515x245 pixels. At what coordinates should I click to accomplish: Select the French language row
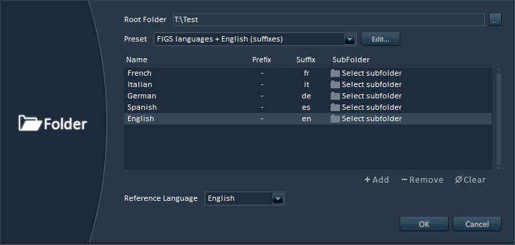pos(308,73)
